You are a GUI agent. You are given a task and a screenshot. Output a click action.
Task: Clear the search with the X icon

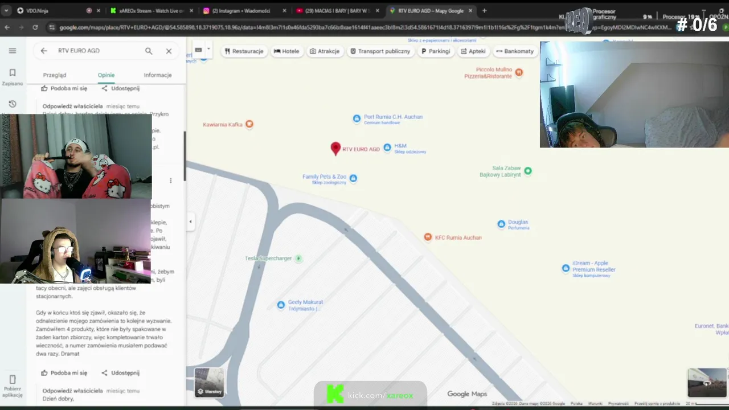pos(169,51)
